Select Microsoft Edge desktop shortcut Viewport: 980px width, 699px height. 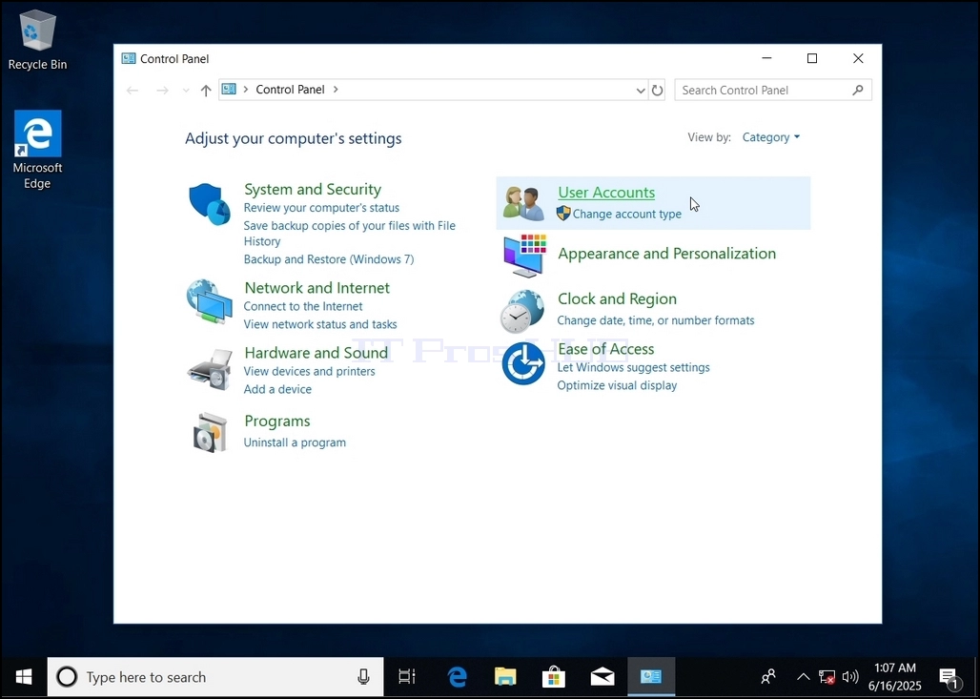click(37, 150)
